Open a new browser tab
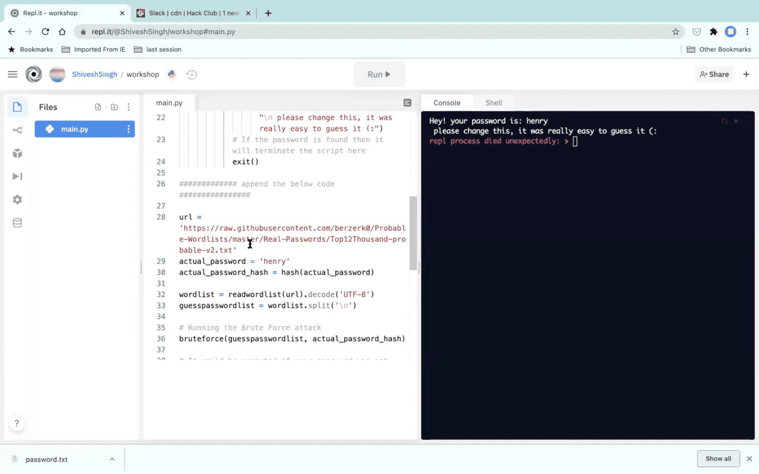The width and height of the screenshot is (759, 474). coord(268,13)
